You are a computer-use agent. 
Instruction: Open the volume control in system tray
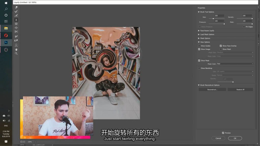pyautogui.click(x=9, y=116)
